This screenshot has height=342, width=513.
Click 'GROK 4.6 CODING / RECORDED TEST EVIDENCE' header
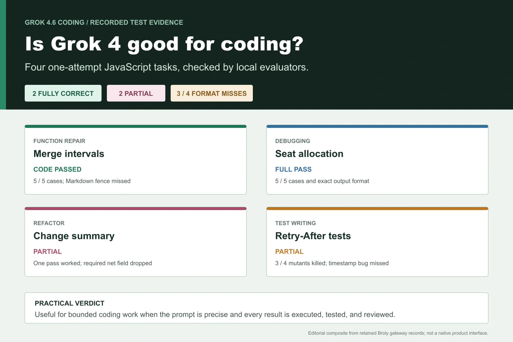[x=104, y=22]
